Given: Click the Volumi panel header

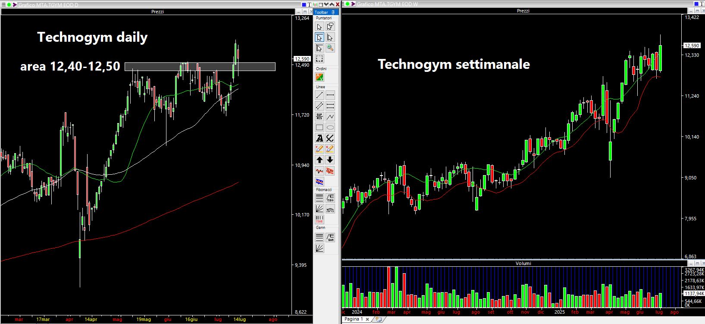Looking at the screenshot, I should 523,263.
